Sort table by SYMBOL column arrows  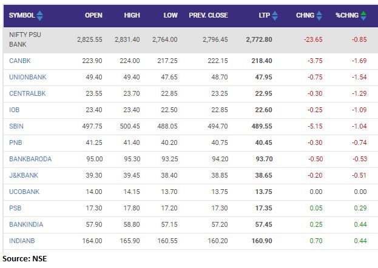(40, 15)
